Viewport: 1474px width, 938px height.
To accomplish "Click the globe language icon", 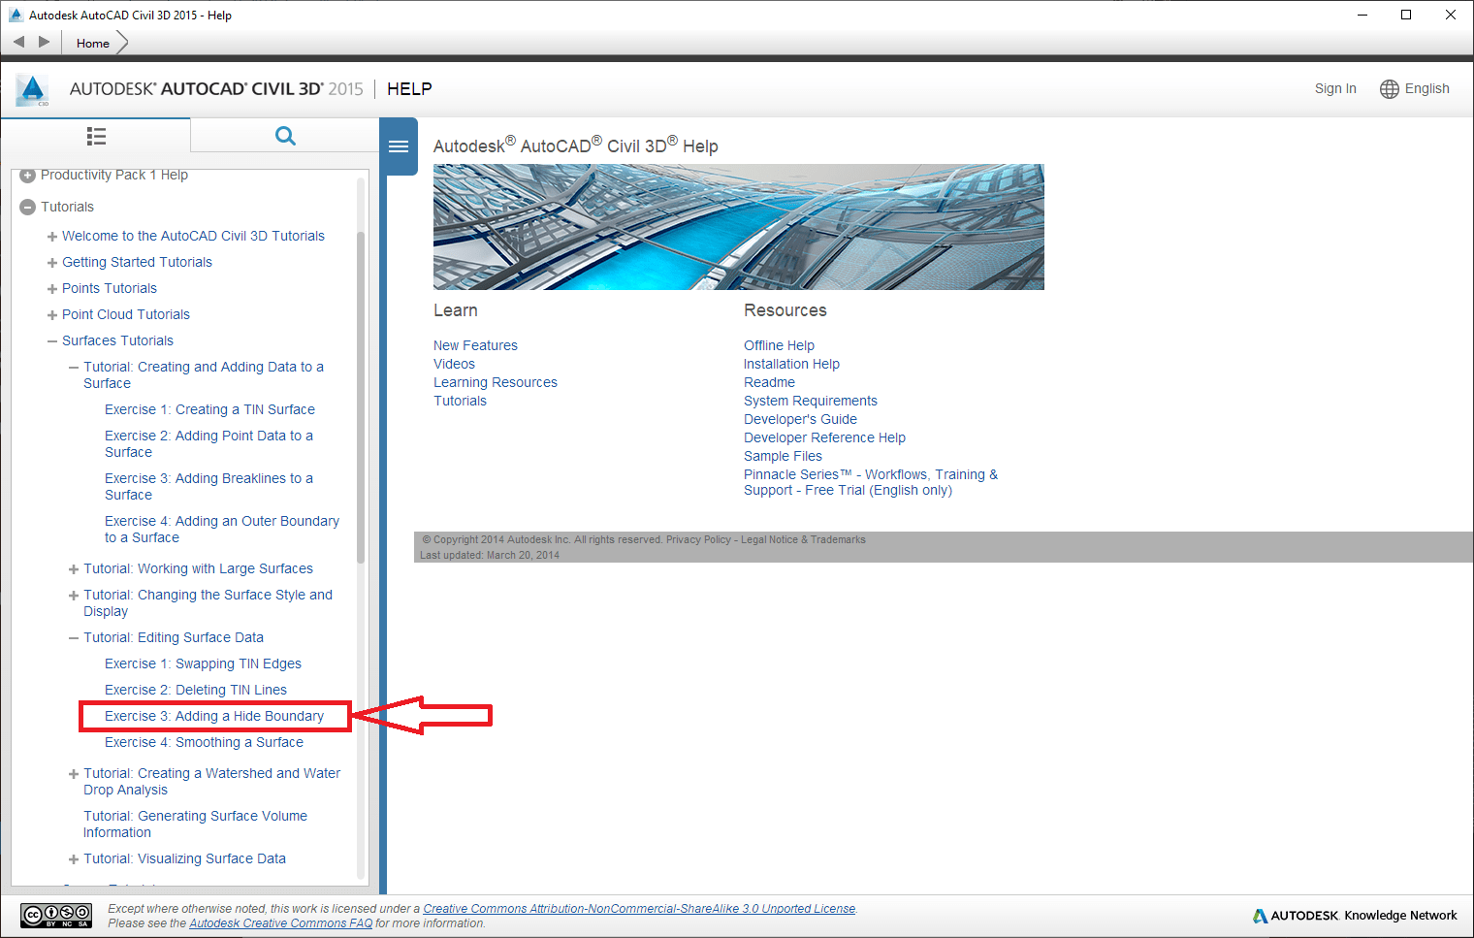I will (1389, 89).
